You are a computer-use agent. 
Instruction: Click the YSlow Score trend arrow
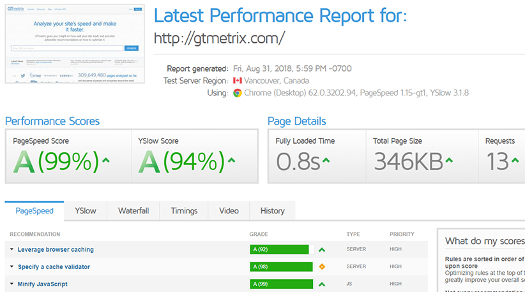pos(231,160)
